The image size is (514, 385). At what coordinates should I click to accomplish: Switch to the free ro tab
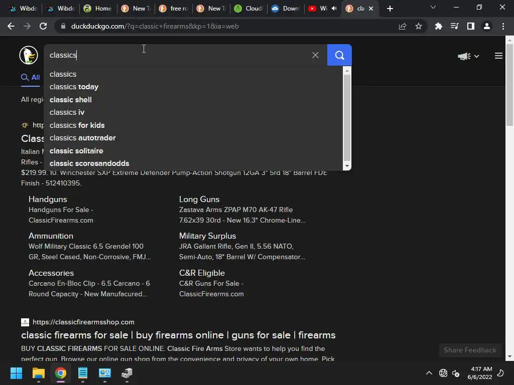[x=173, y=9]
